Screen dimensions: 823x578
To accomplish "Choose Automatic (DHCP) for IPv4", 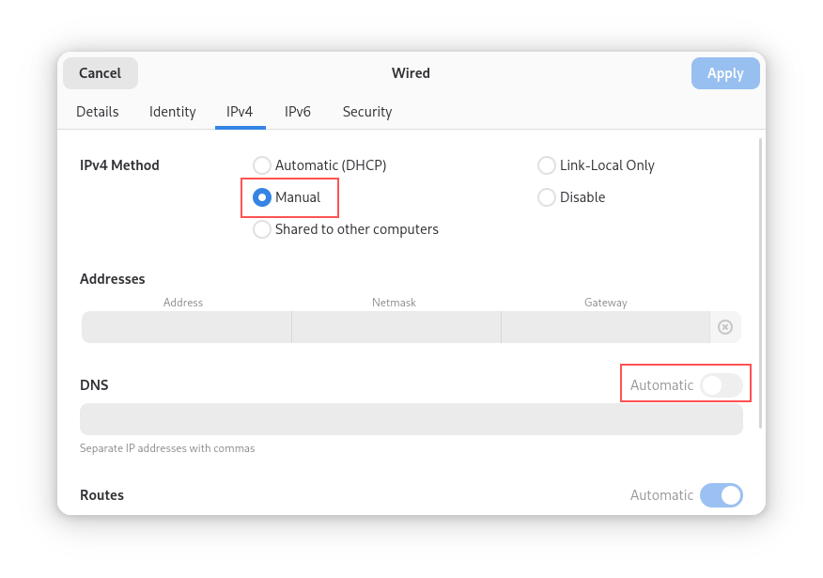I will click(x=261, y=164).
